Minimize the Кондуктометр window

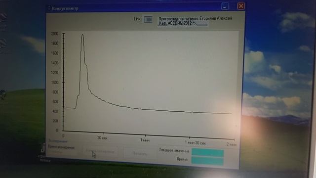(225, 6)
